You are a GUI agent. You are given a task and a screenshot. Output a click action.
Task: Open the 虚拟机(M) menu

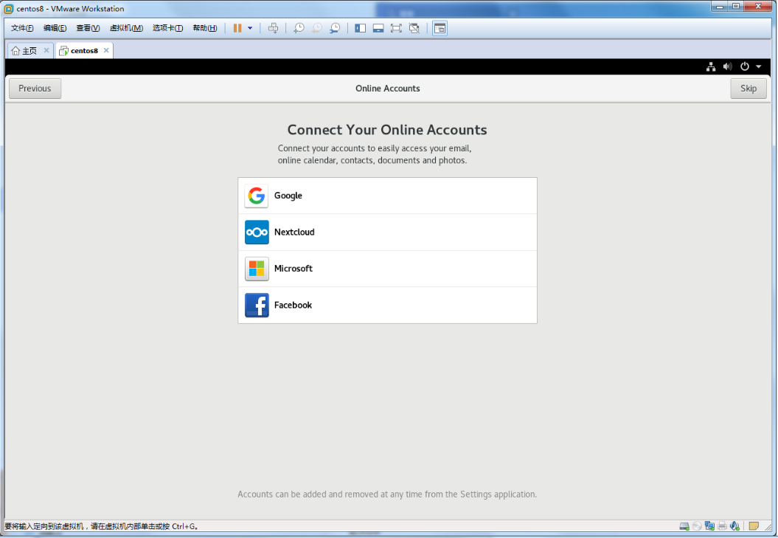click(x=126, y=28)
